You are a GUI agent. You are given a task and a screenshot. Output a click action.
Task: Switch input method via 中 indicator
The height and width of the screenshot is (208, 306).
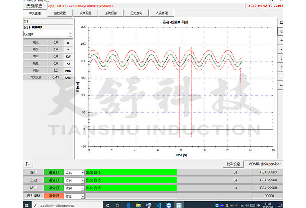(258, 205)
